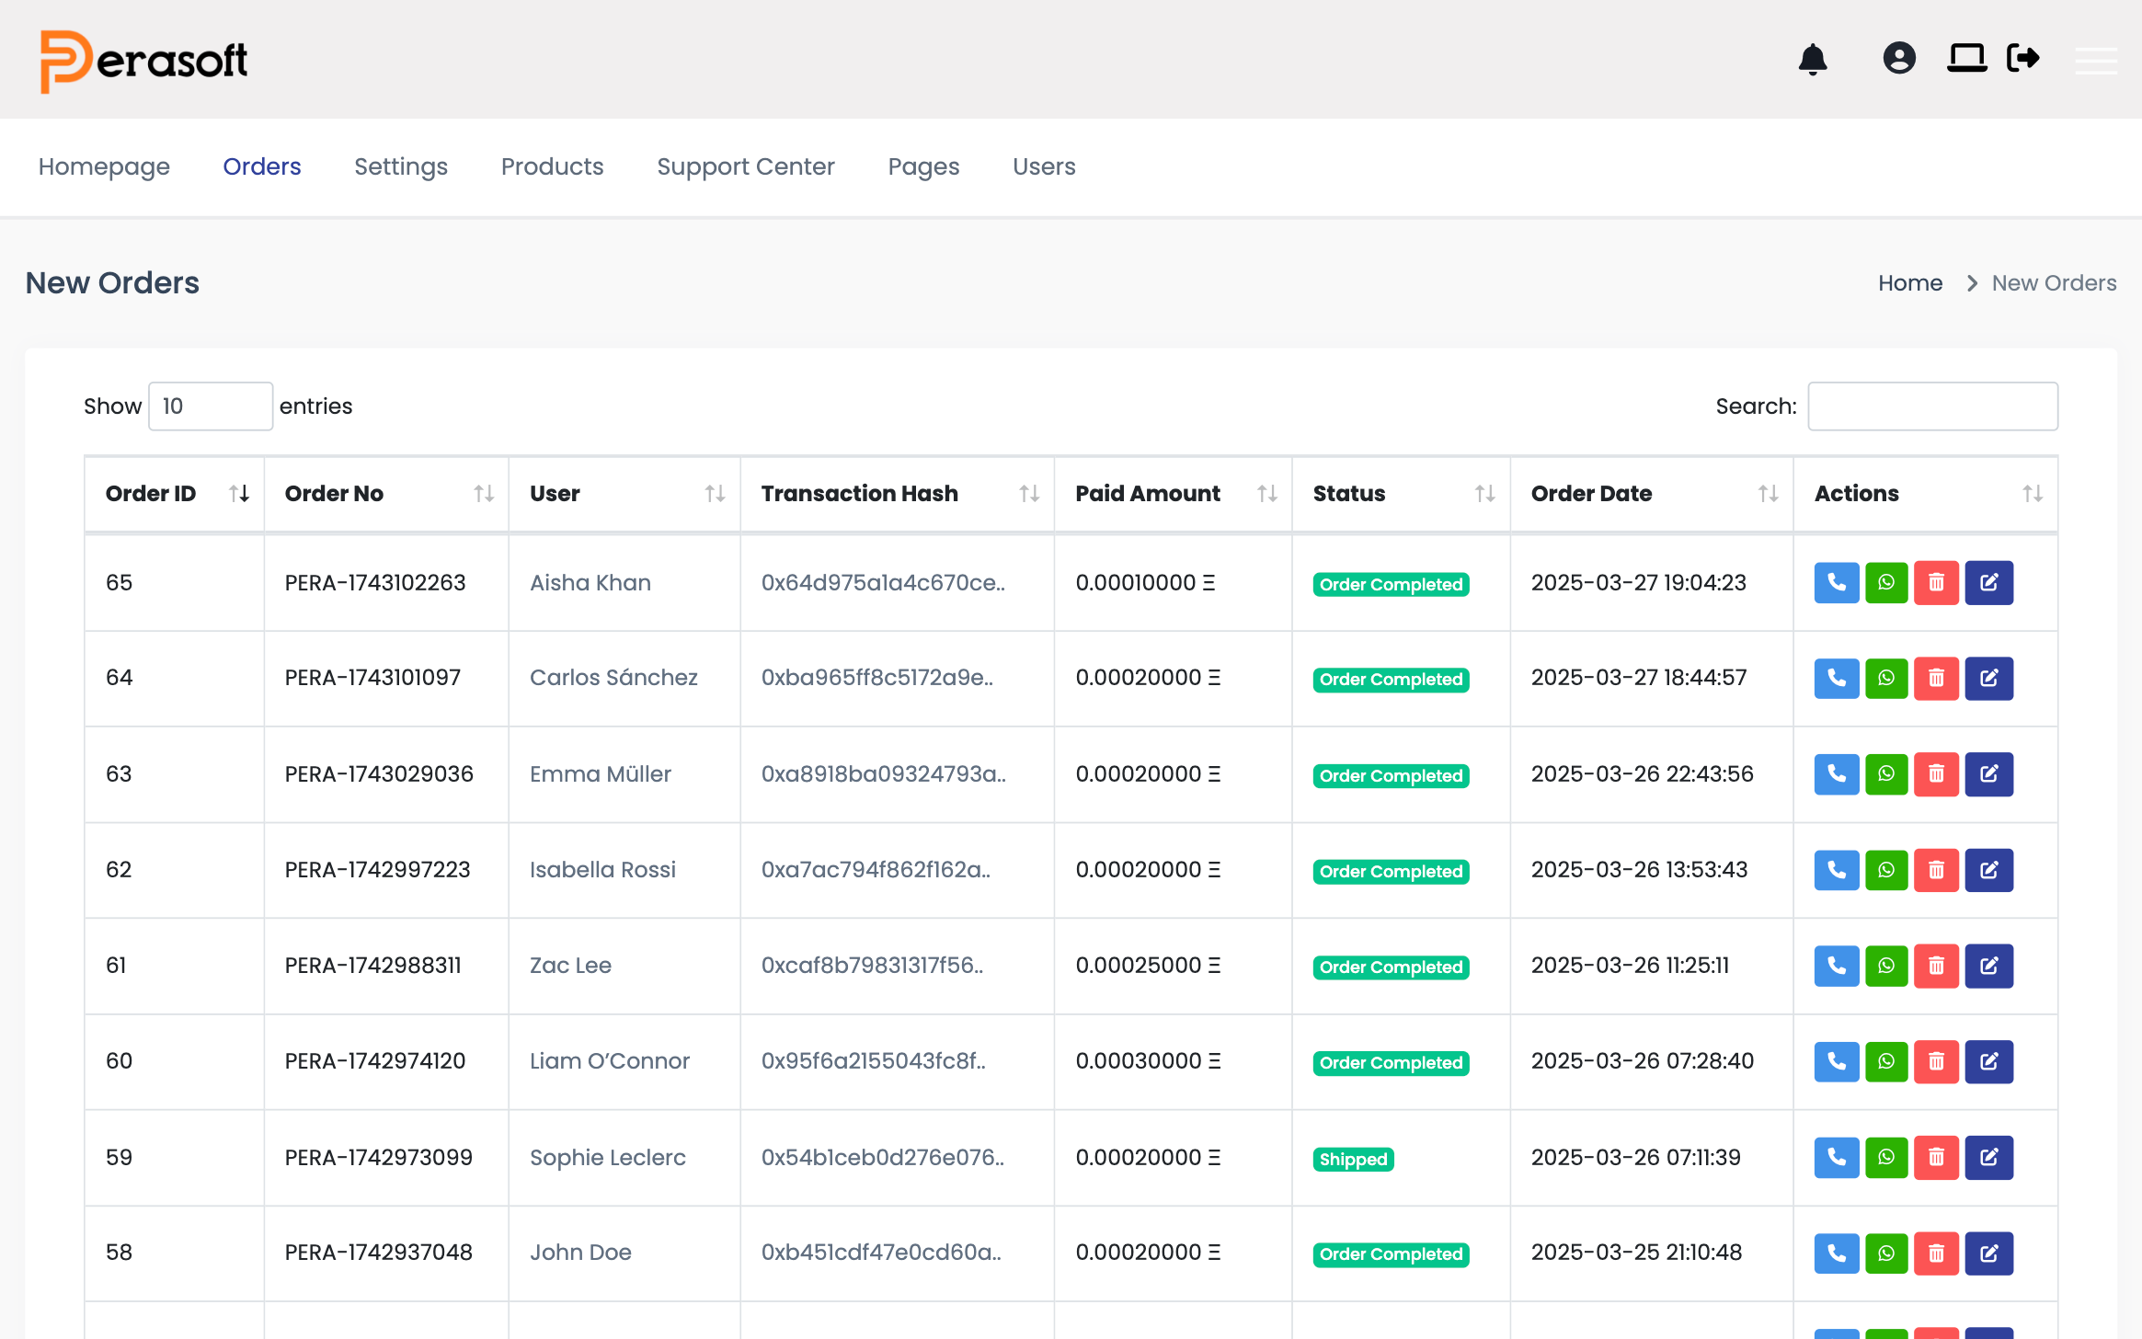Open transaction hash 0xa8918ba09324793a..
The image size is (2142, 1339).
[x=884, y=774]
